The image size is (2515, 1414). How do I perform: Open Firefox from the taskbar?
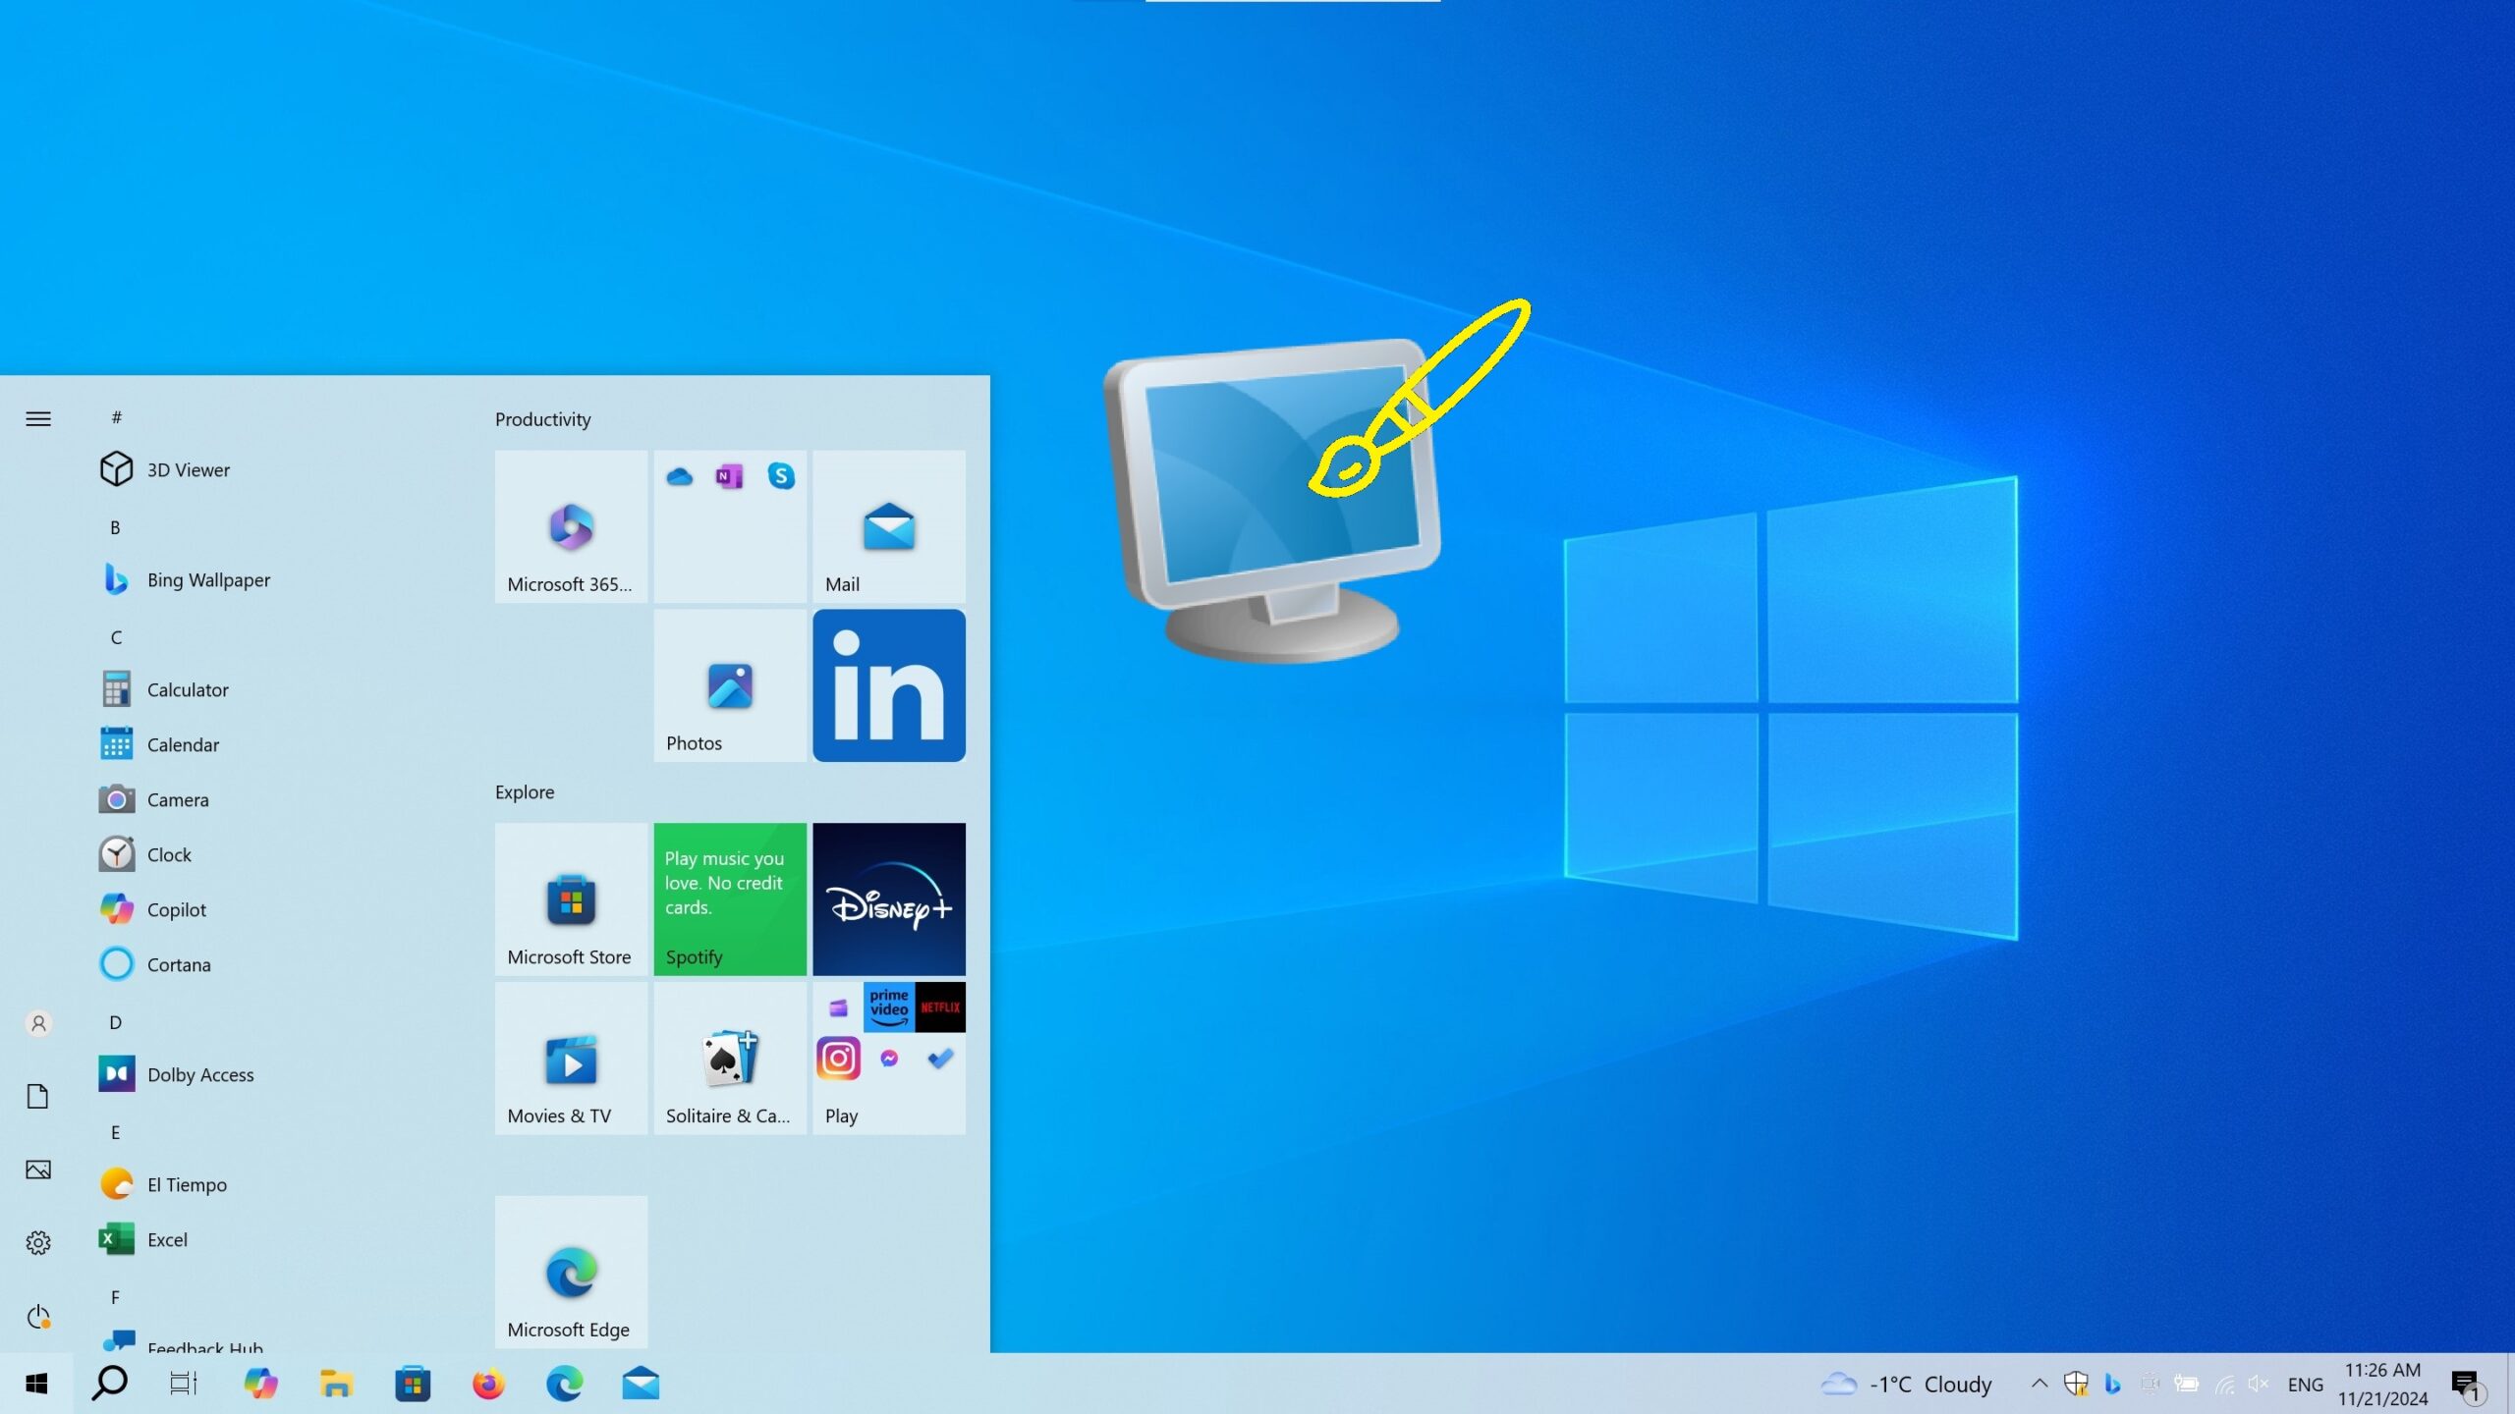[488, 1385]
